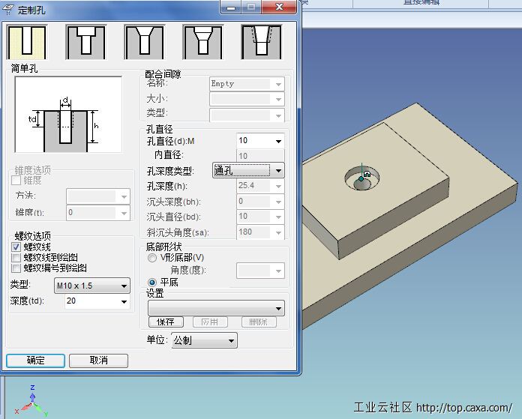Select the V形底部(V) radio button
Image resolution: width=522 pixels, height=419 pixels.
[x=152, y=258]
